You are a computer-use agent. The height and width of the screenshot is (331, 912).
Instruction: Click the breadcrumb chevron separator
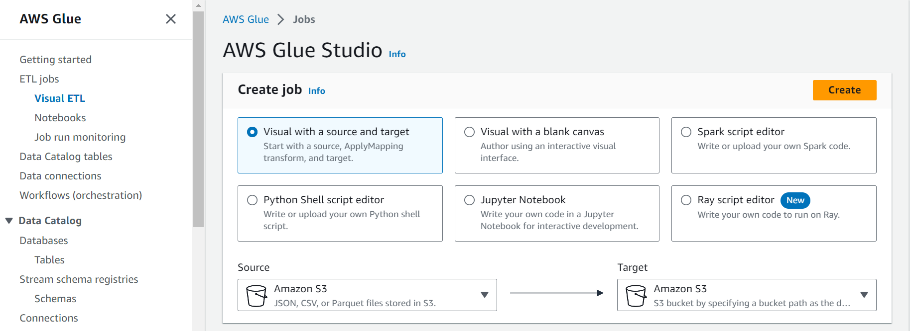281,19
